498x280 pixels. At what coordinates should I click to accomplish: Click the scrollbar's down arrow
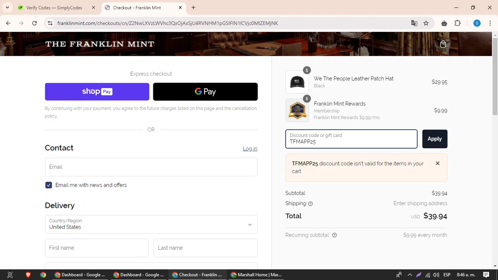pos(495,266)
